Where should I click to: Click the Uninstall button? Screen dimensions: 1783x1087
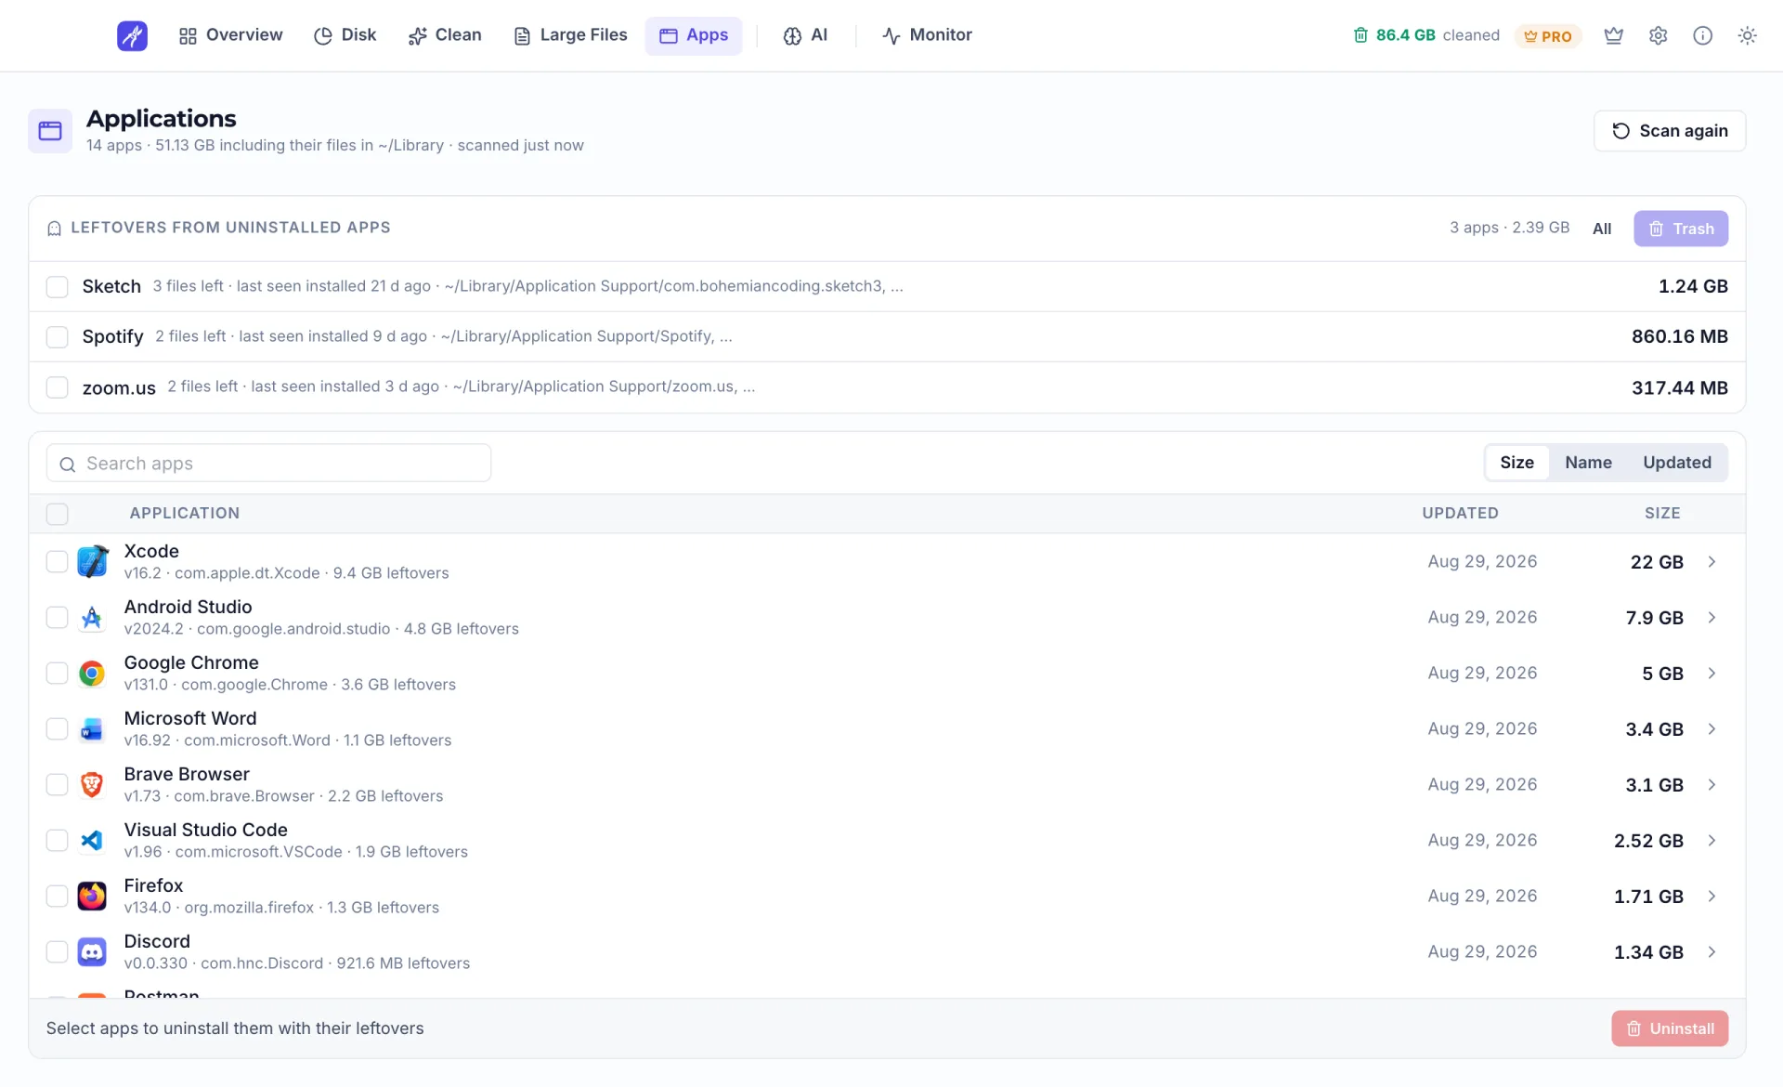click(1670, 1028)
